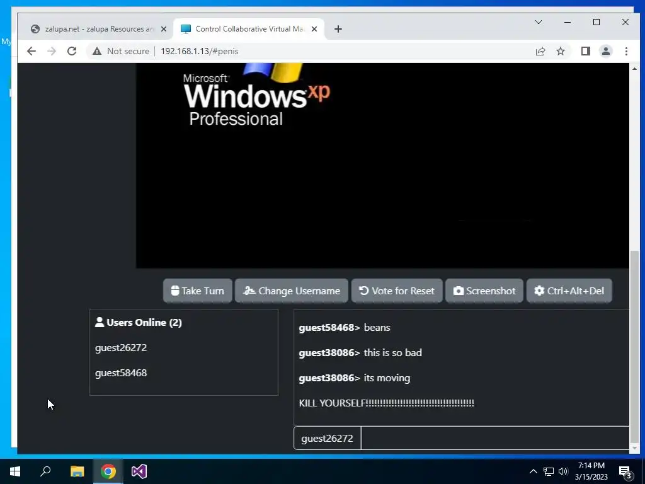Click the scrollbar down arrow
Viewport: 645px width, 484px height.
click(635, 448)
